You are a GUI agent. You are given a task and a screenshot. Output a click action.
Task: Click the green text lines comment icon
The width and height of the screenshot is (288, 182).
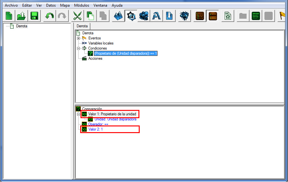pos(256,16)
